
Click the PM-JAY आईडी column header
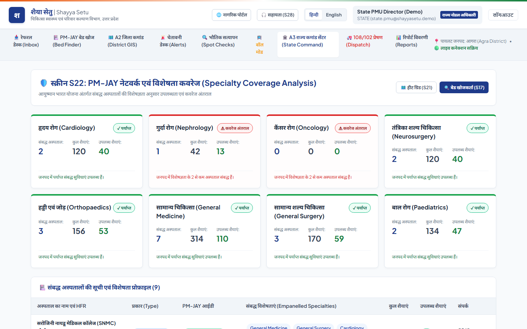(x=198, y=306)
